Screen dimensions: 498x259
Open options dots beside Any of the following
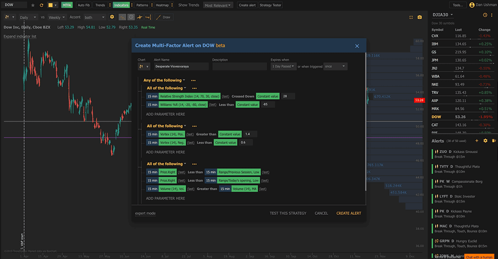point(194,80)
